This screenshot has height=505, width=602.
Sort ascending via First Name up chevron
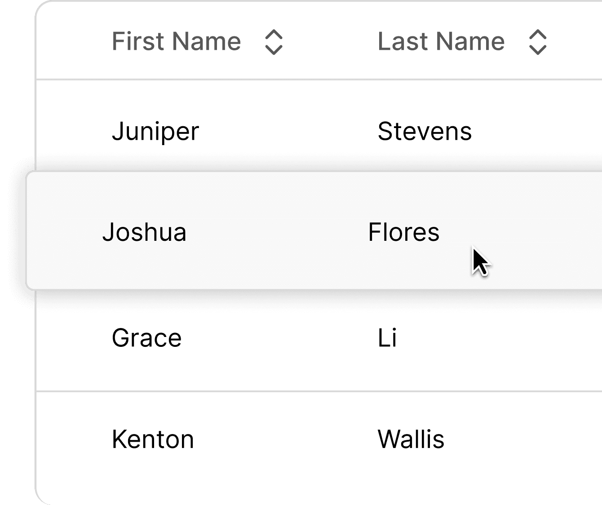click(274, 35)
